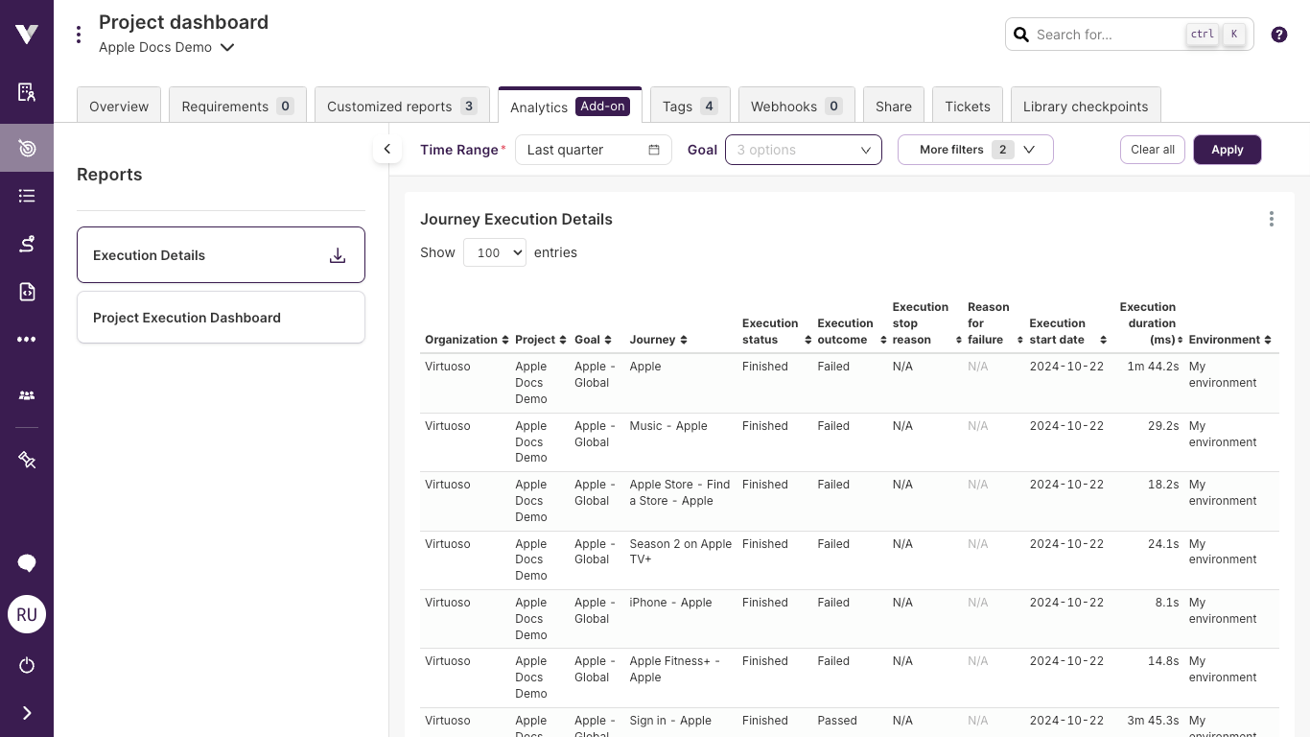Collapse the Reports panel with the chevron
The width and height of the screenshot is (1310, 737).
coord(387,149)
